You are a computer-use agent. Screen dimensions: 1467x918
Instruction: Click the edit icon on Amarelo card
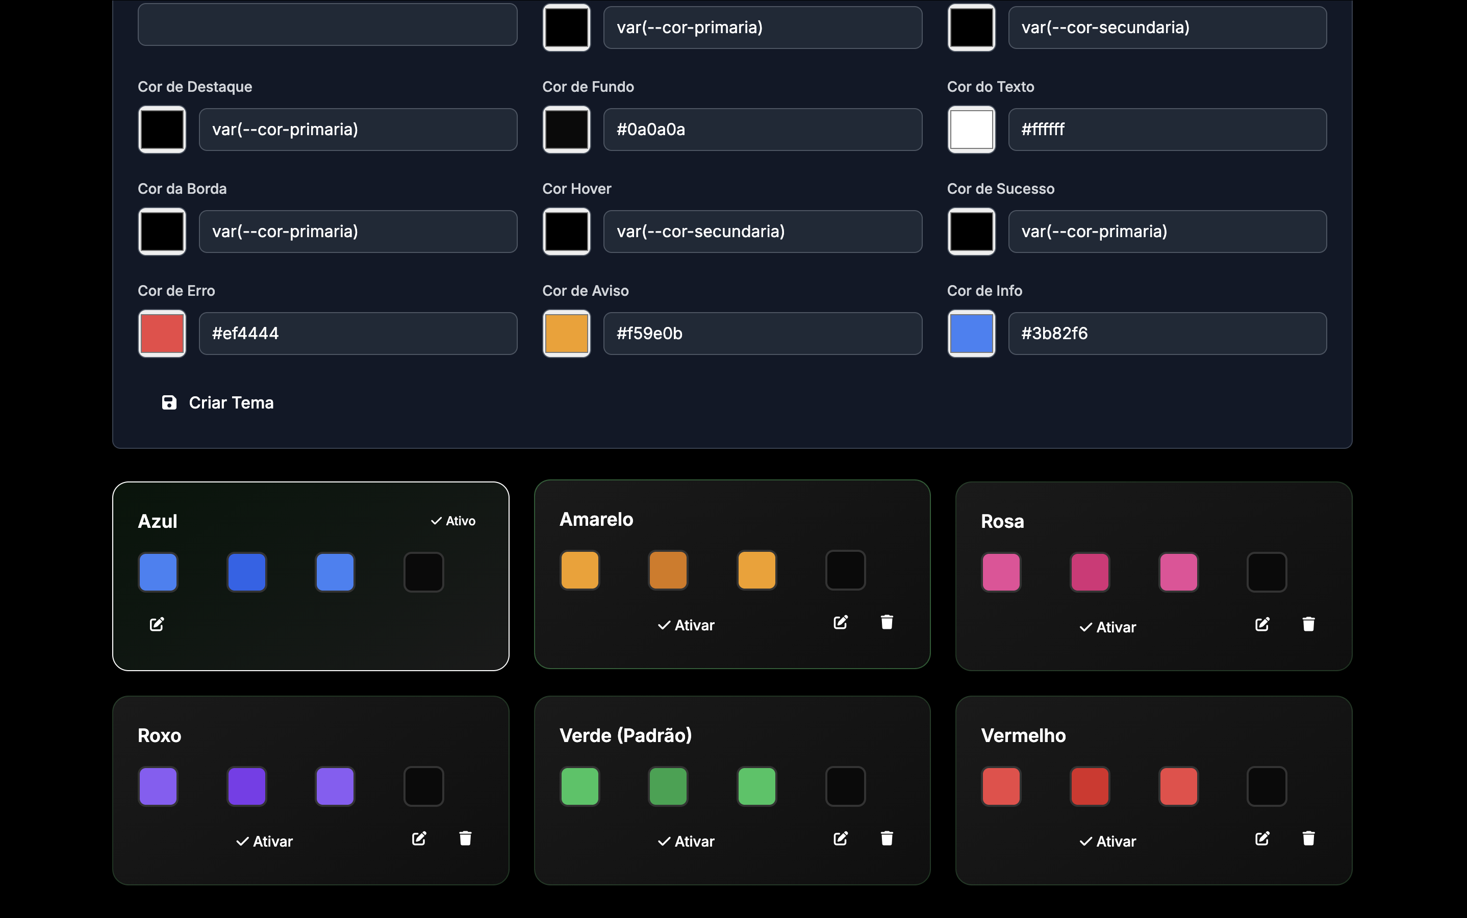[841, 622]
